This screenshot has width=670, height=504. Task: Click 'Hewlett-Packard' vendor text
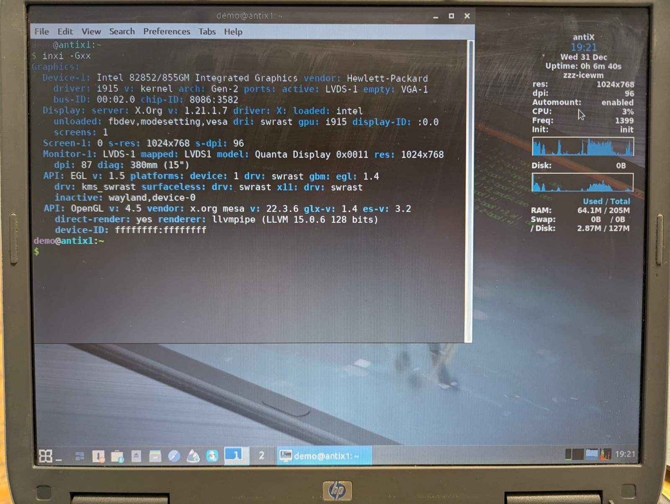pyautogui.click(x=387, y=78)
